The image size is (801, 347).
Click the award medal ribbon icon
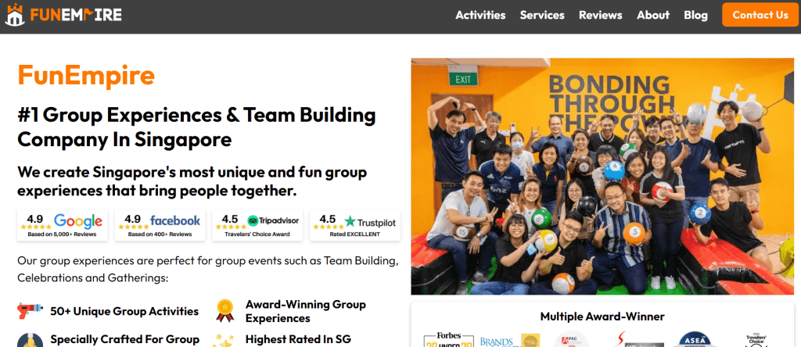(224, 311)
